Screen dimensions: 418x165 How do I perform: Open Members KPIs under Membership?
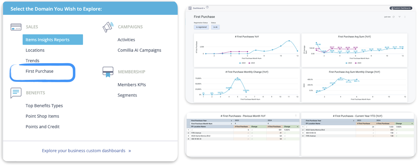point(132,85)
